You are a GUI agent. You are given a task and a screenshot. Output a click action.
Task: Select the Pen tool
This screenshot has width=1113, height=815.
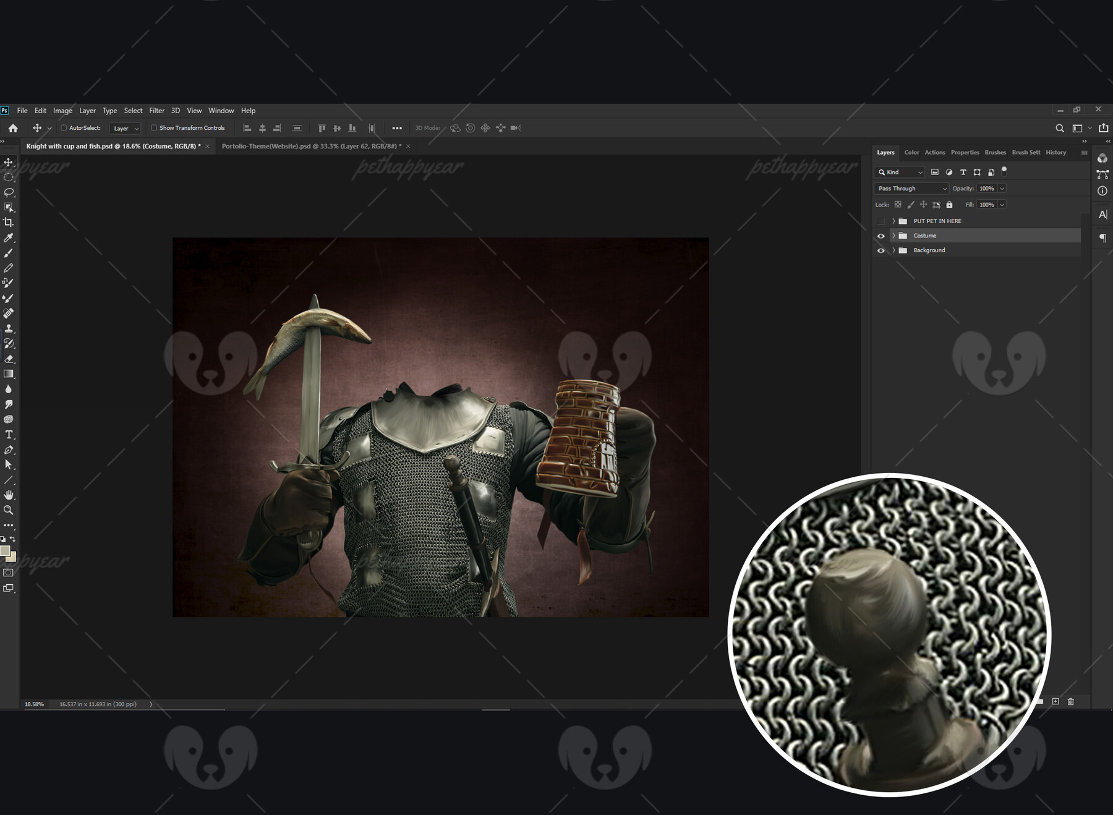click(9, 449)
